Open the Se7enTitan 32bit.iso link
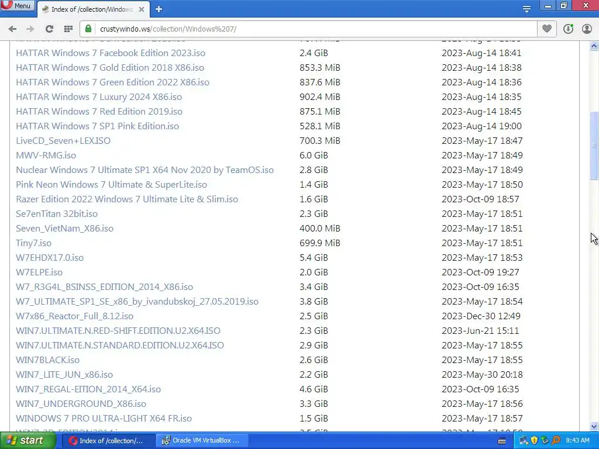This screenshot has height=449, width=599. 57,214
